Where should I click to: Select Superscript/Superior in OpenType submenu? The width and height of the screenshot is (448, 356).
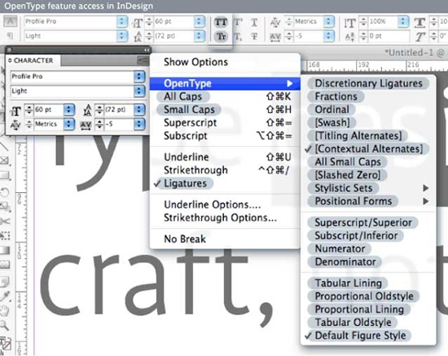pyautogui.click(x=363, y=223)
